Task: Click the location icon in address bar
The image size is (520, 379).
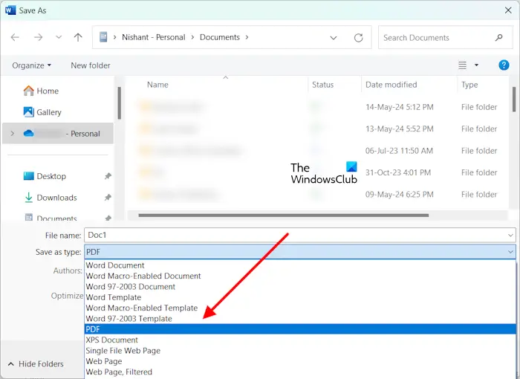Action: coord(103,37)
